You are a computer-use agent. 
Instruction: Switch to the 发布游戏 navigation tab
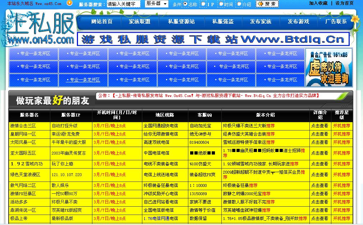pos(298,22)
